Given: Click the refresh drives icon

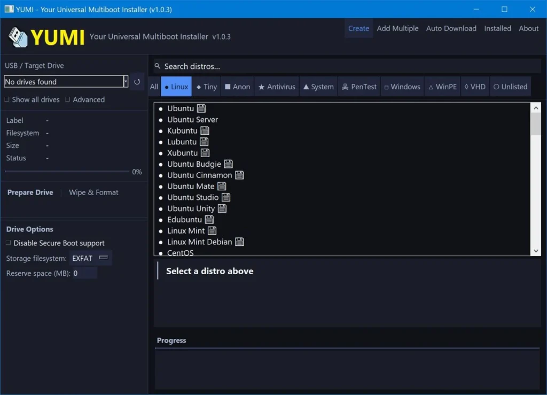Looking at the screenshot, I should [137, 82].
